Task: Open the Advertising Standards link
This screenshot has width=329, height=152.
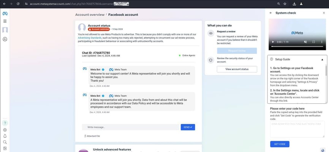Action: pyautogui.click(x=90, y=38)
